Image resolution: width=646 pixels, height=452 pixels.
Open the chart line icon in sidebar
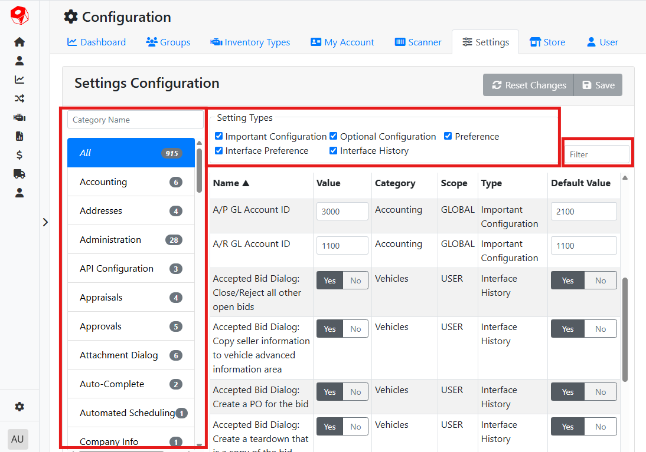[19, 80]
